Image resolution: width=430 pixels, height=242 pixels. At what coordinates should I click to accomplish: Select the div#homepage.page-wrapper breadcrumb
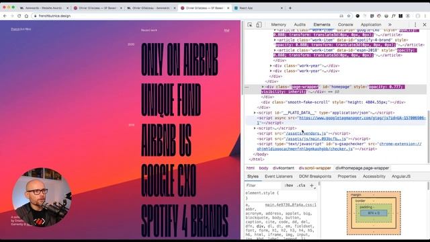[362, 168]
